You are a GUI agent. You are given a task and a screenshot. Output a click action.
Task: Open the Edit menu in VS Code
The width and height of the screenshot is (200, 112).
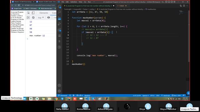pos(67,2)
